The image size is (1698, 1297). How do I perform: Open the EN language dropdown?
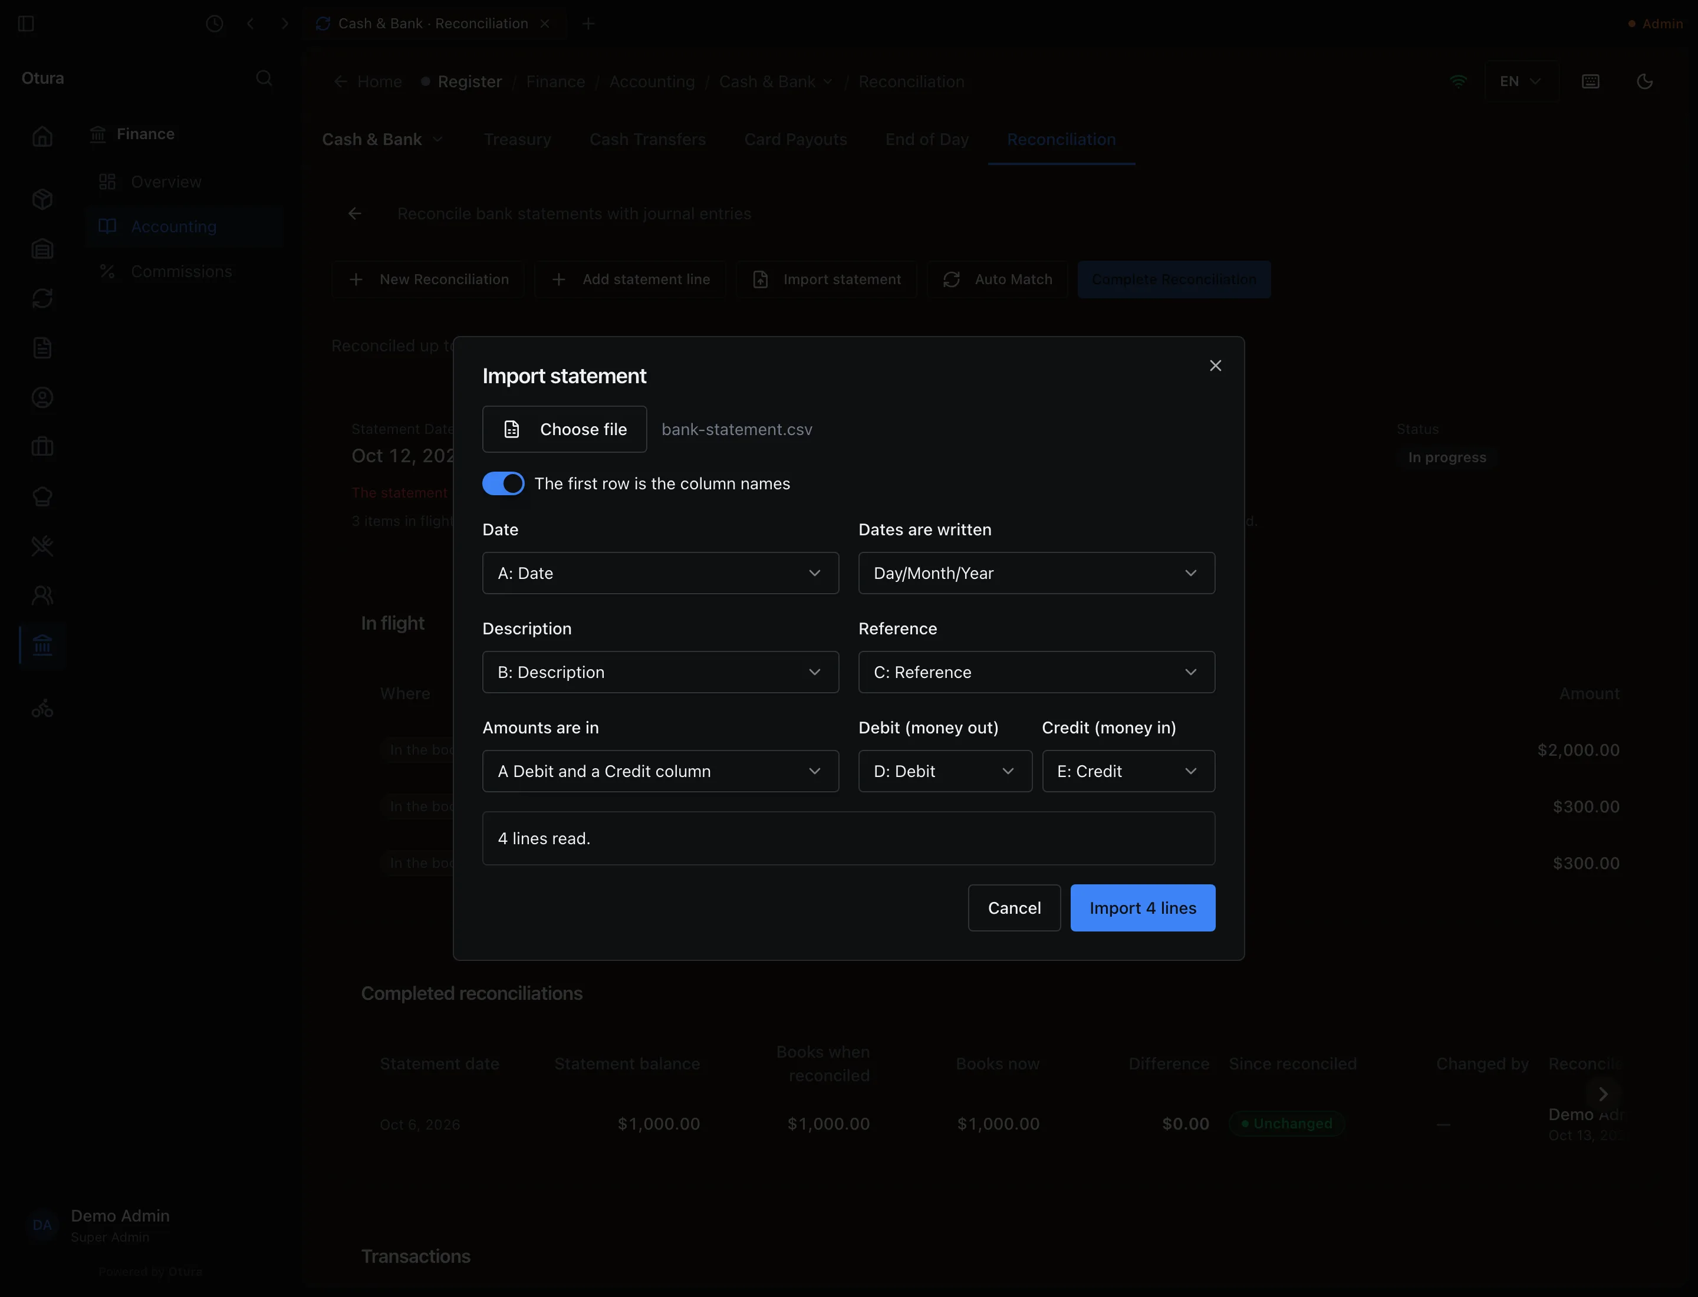(x=1521, y=81)
